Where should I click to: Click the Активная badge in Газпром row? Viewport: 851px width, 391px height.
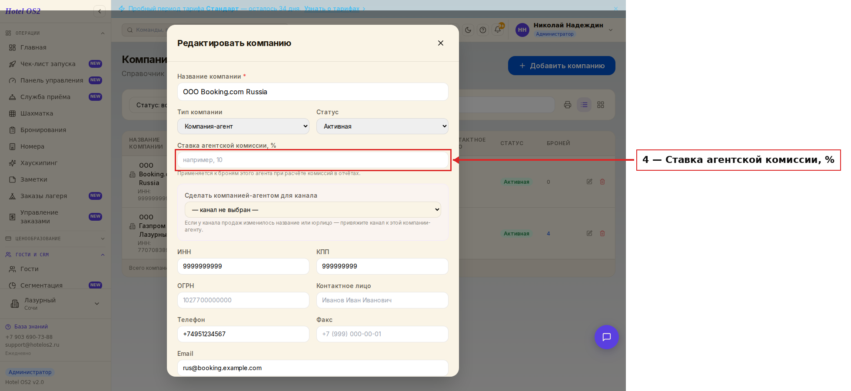pos(516,234)
